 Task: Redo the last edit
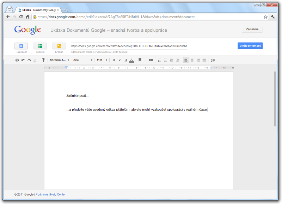coord(29,60)
